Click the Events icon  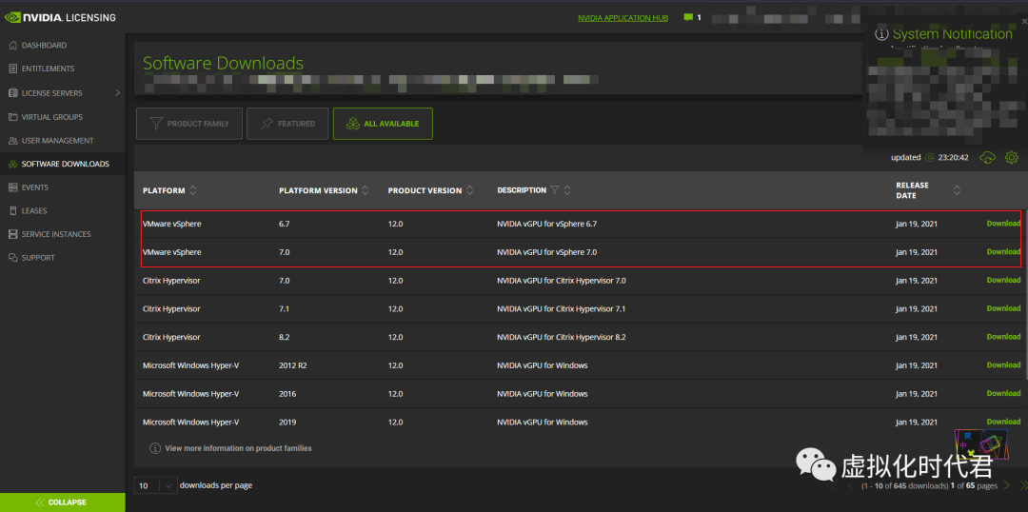pyautogui.click(x=12, y=187)
